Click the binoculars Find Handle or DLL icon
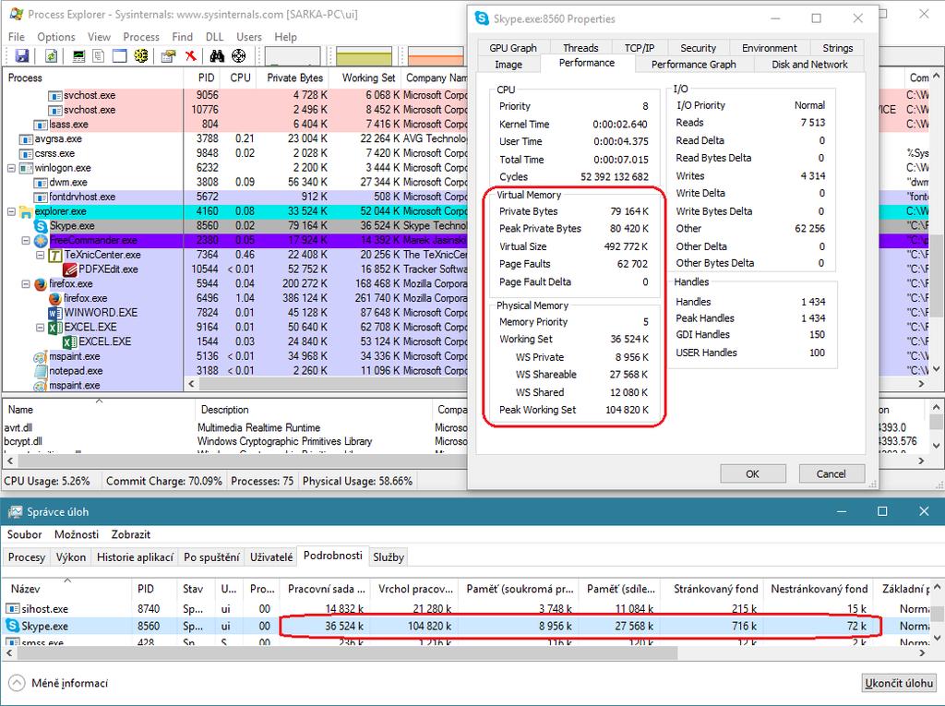This screenshot has width=945, height=706. point(217,56)
